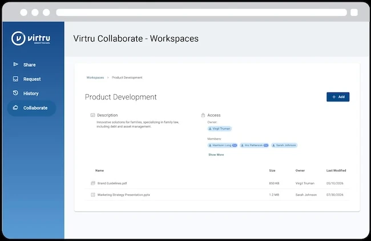Sort by Size column header

click(x=272, y=170)
